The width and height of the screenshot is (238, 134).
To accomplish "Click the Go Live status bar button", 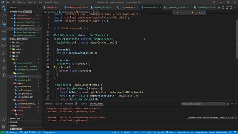I will pos(170,133).
